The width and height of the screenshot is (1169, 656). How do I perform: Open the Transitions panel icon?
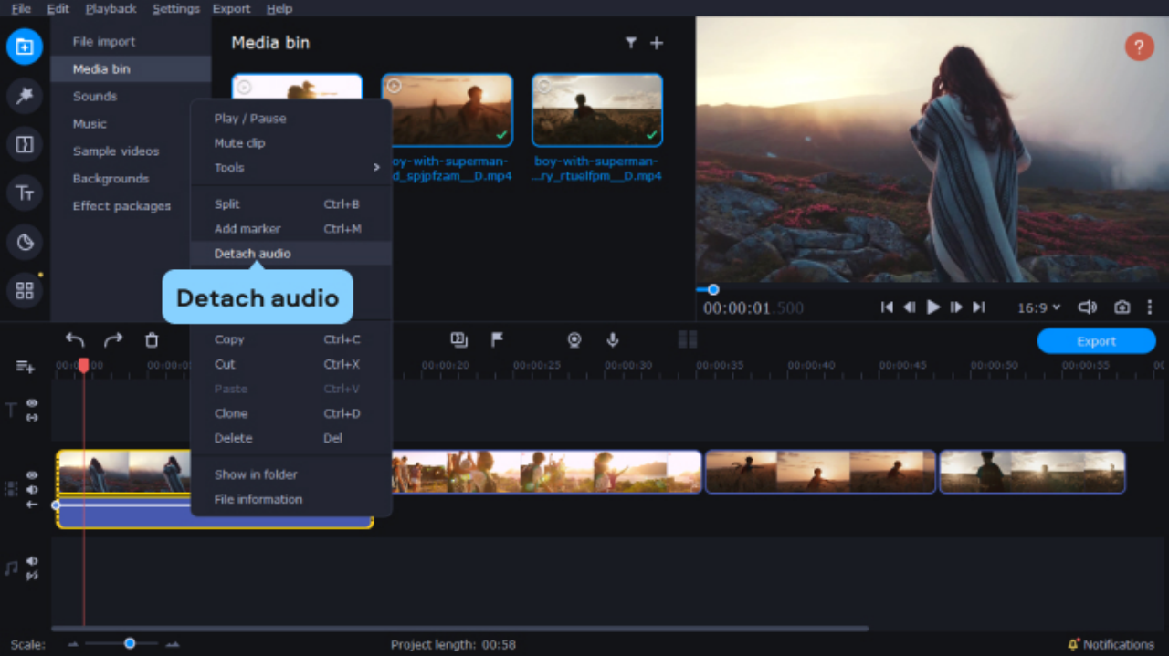coord(25,144)
